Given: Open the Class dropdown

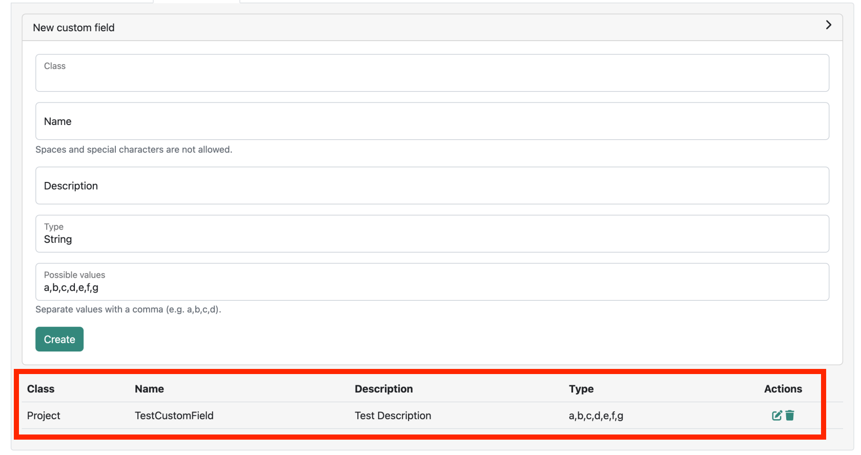Looking at the screenshot, I should click(432, 73).
